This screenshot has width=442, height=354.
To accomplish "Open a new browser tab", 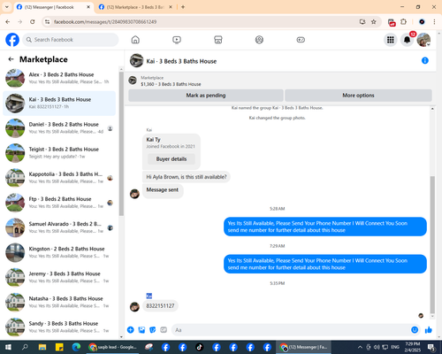I will [x=183, y=7].
